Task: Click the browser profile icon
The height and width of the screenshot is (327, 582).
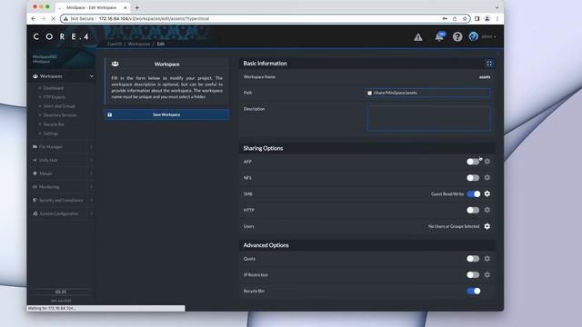Action: click(x=487, y=18)
